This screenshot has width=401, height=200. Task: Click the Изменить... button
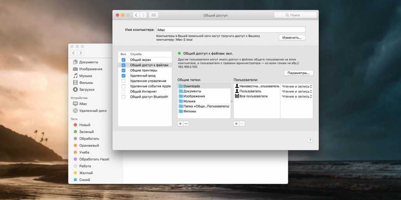pos(292,37)
